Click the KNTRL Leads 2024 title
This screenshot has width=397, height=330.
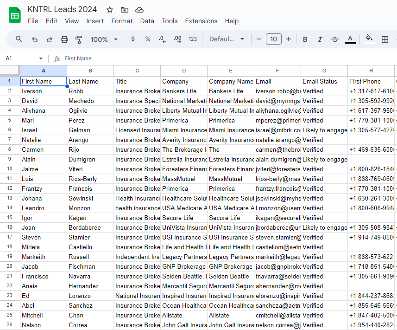point(62,9)
